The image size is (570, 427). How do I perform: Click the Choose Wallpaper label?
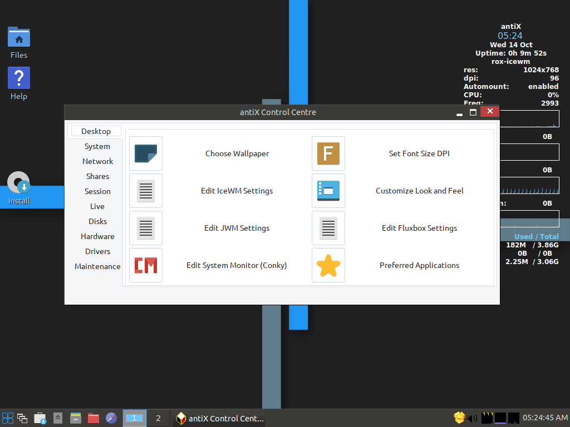237,153
